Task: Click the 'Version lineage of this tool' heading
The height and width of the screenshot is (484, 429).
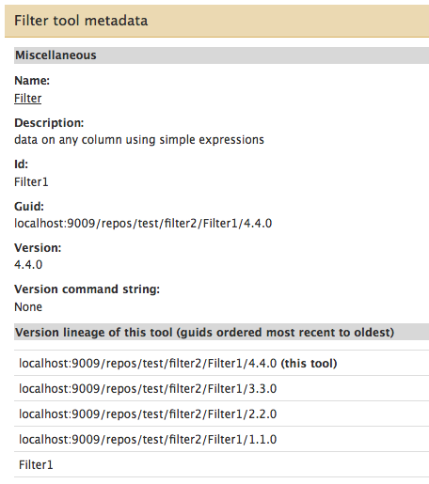Action: coord(204,333)
